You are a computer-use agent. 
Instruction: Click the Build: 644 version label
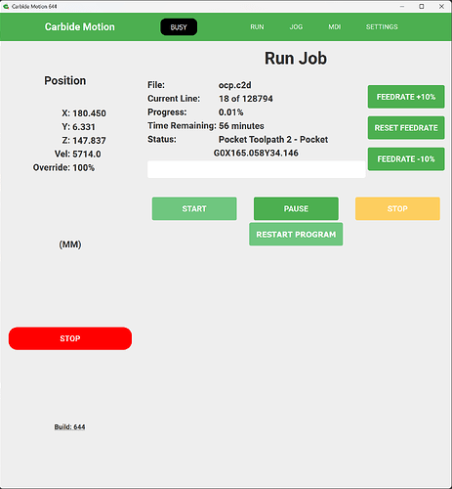[69, 427]
